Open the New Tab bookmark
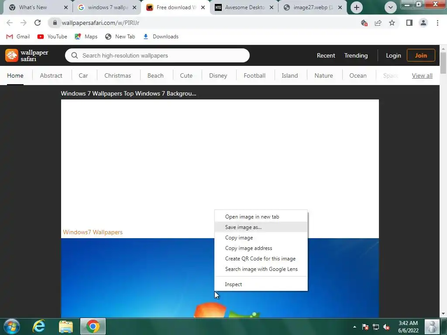The height and width of the screenshot is (335, 447). pos(120,37)
